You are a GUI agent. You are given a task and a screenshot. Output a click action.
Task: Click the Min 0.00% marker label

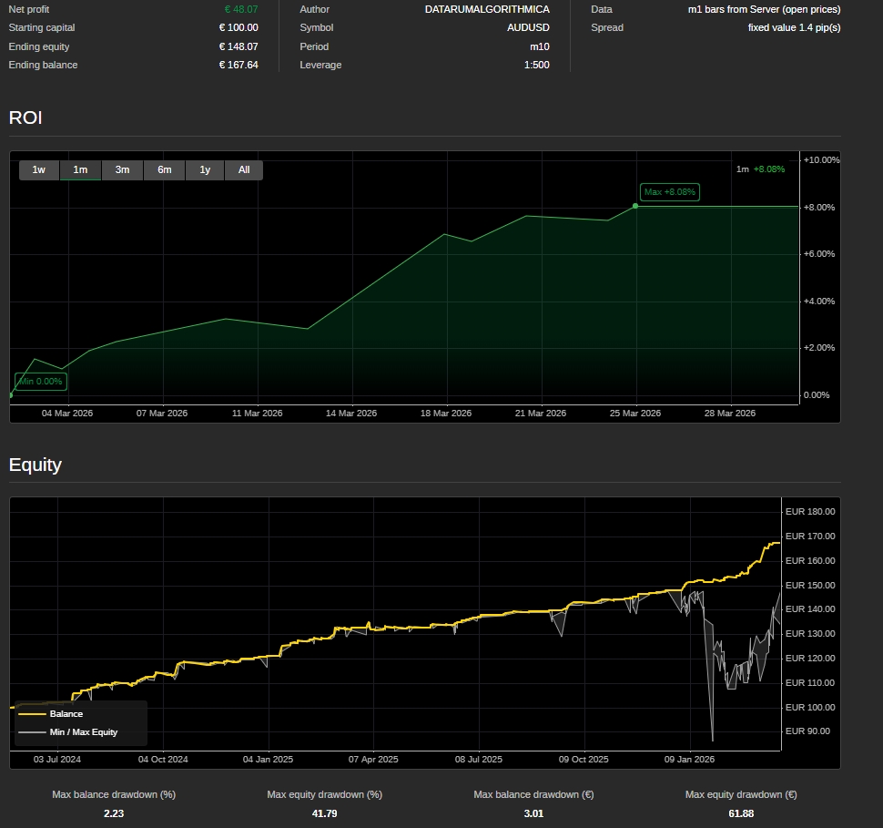tap(41, 382)
